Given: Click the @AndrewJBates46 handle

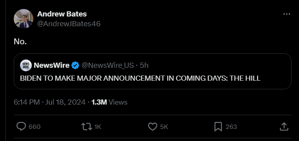Looking at the screenshot, I should click(x=69, y=24).
